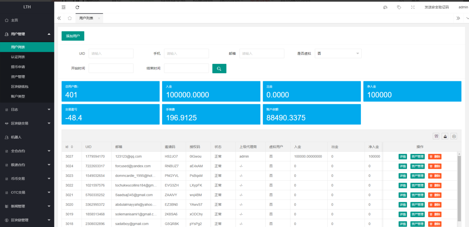This screenshot has width=469, height=227.
Task: Click the green search magnifier button
Action: click(x=219, y=68)
